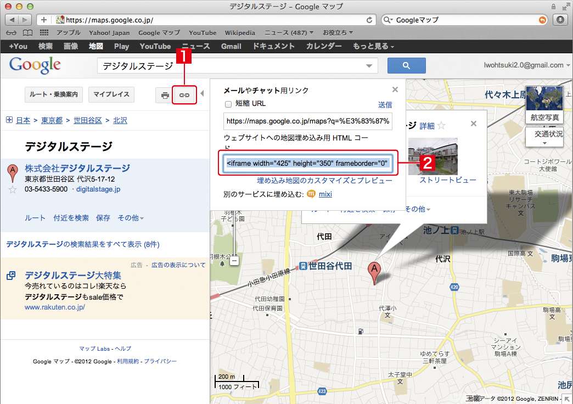The width and height of the screenshot is (573, 404).
Task: Close the link popup with X
Action: tap(395, 89)
